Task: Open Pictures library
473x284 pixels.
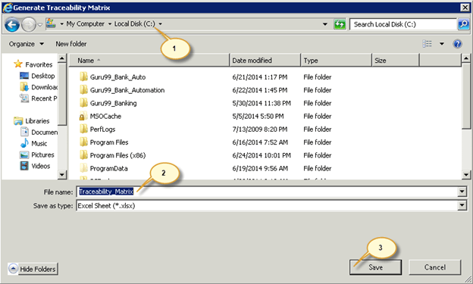Action: (x=42, y=155)
